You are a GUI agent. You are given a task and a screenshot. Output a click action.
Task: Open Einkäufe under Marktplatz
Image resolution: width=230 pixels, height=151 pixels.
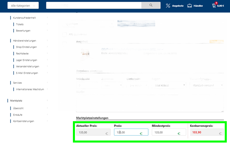click(18, 115)
